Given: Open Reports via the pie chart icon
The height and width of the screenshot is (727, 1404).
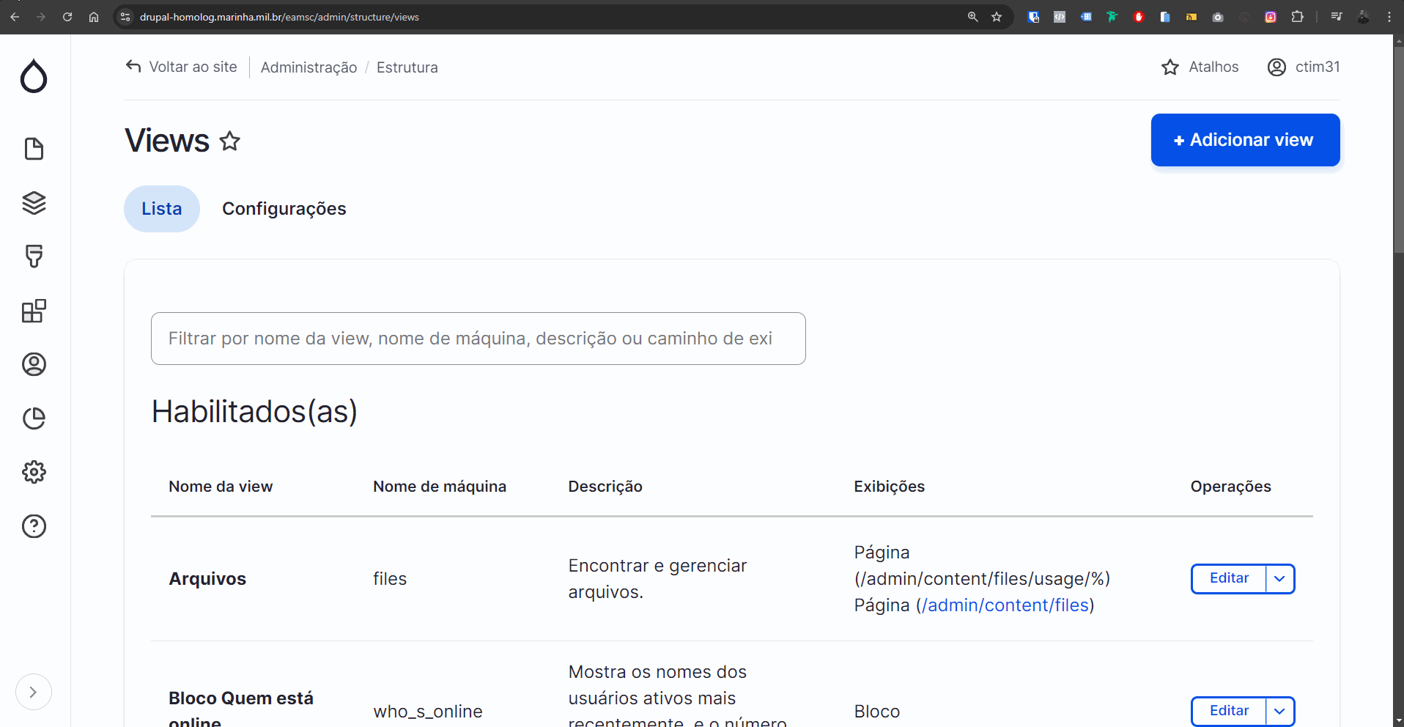Looking at the screenshot, I should [34, 418].
